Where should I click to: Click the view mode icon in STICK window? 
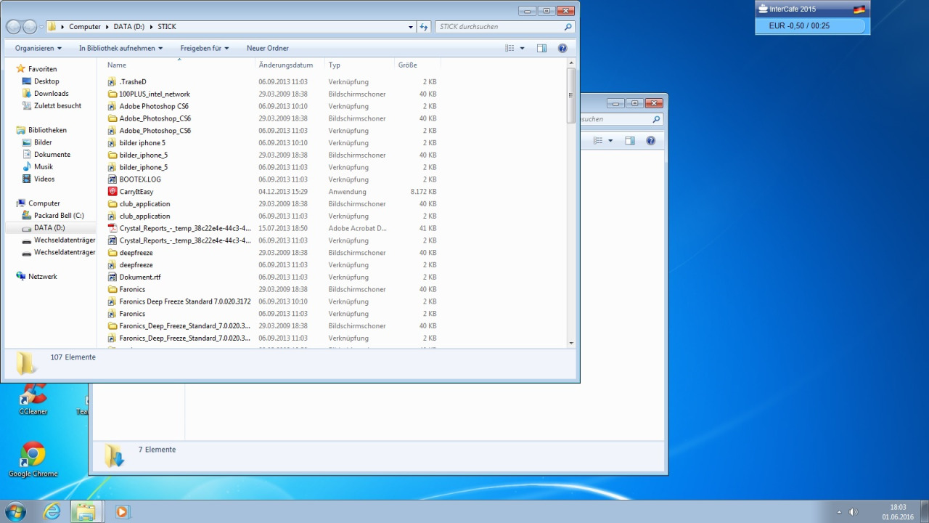[509, 48]
